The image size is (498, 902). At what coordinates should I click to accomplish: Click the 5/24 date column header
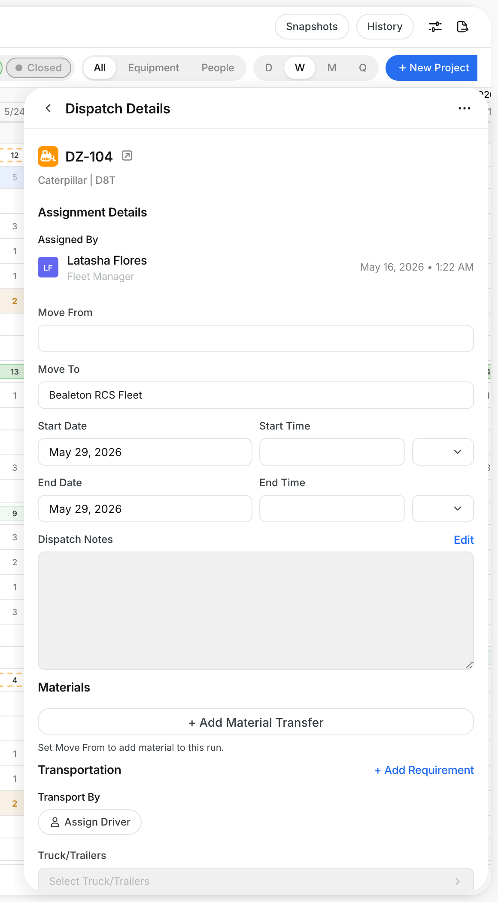point(14,112)
